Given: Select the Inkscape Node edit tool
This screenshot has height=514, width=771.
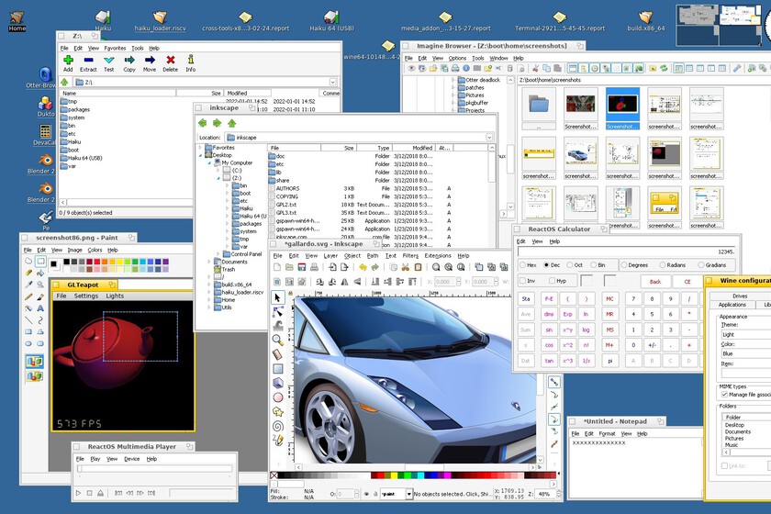Looking at the screenshot, I should coord(277,311).
